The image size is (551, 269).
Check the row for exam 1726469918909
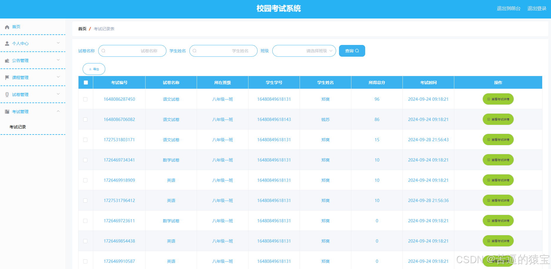click(x=85, y=180)
